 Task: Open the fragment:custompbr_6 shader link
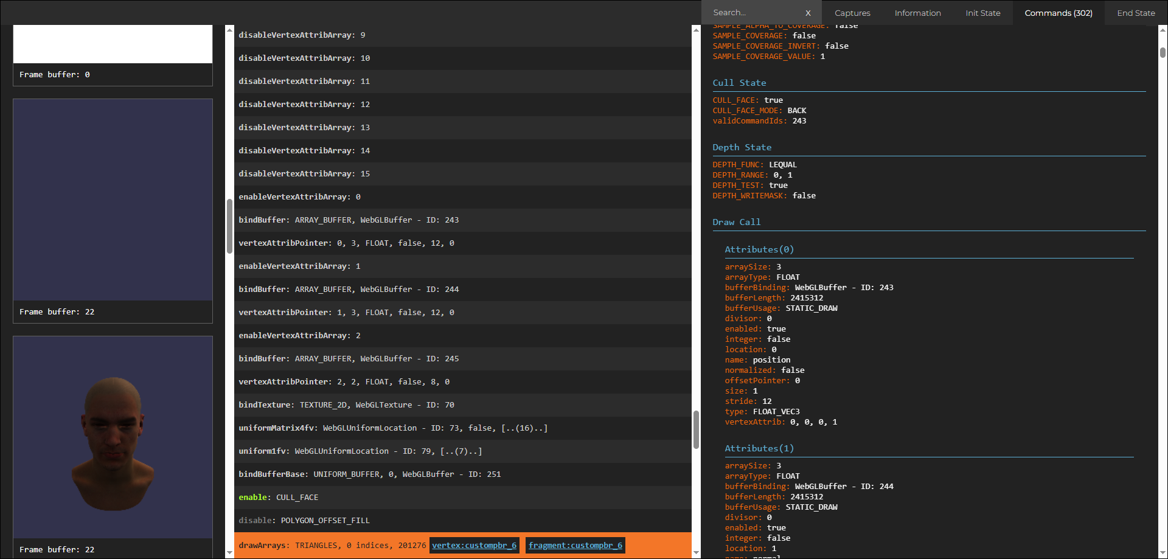coord(575,546)
